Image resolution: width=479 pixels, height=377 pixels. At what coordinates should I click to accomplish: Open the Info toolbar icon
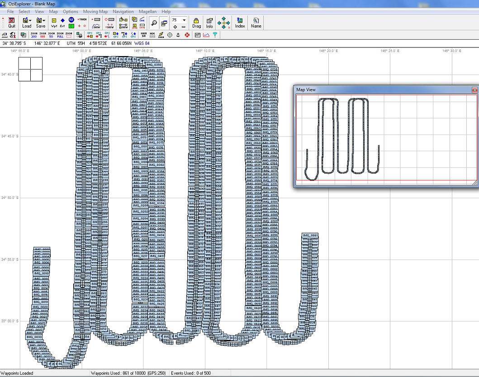(209, 23)
